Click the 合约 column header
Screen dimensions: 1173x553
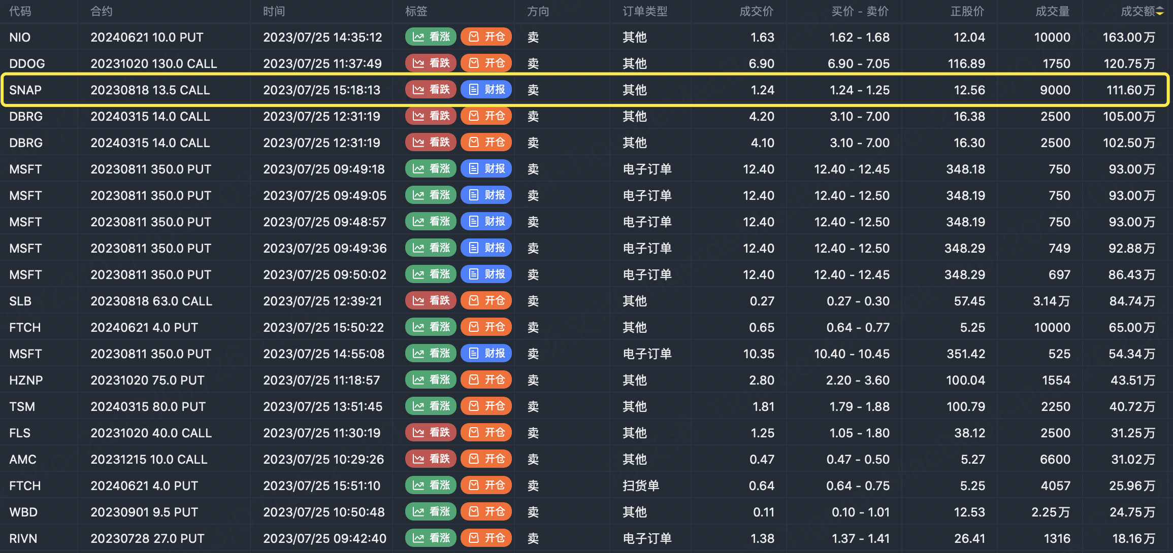tap(102, 11)
